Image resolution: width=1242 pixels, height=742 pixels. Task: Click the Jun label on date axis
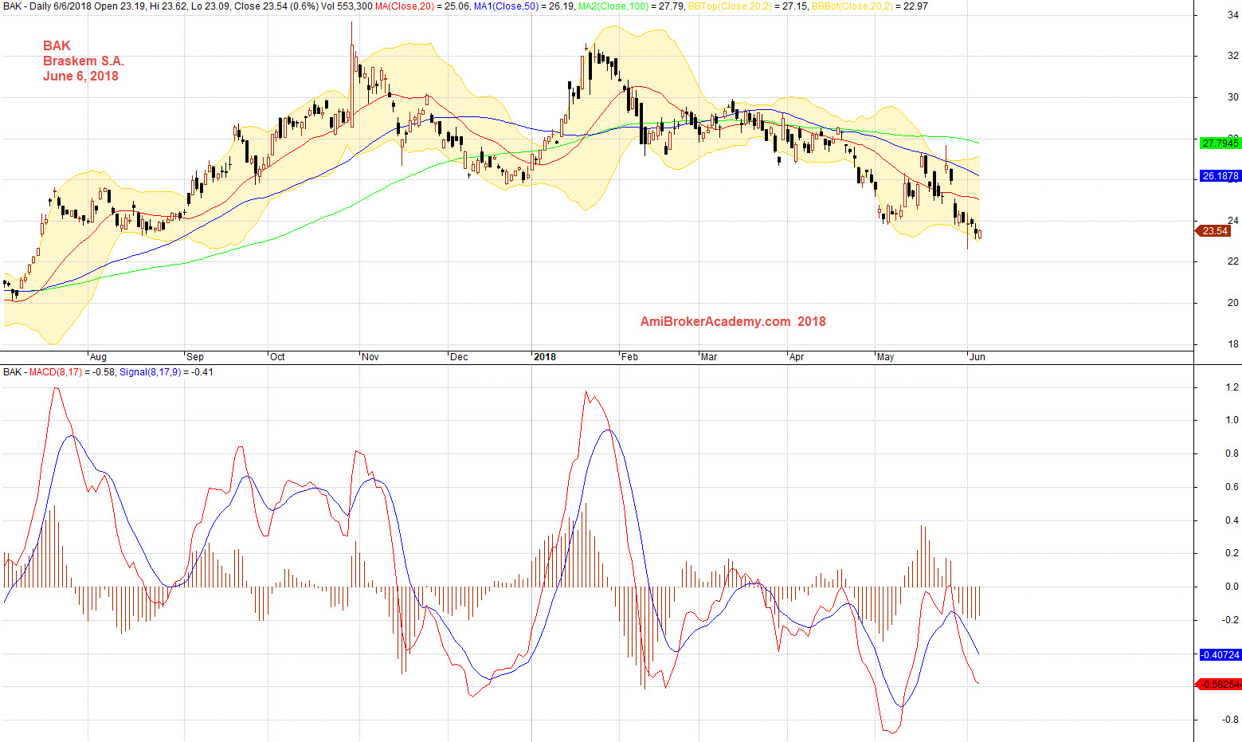(978, 357)
